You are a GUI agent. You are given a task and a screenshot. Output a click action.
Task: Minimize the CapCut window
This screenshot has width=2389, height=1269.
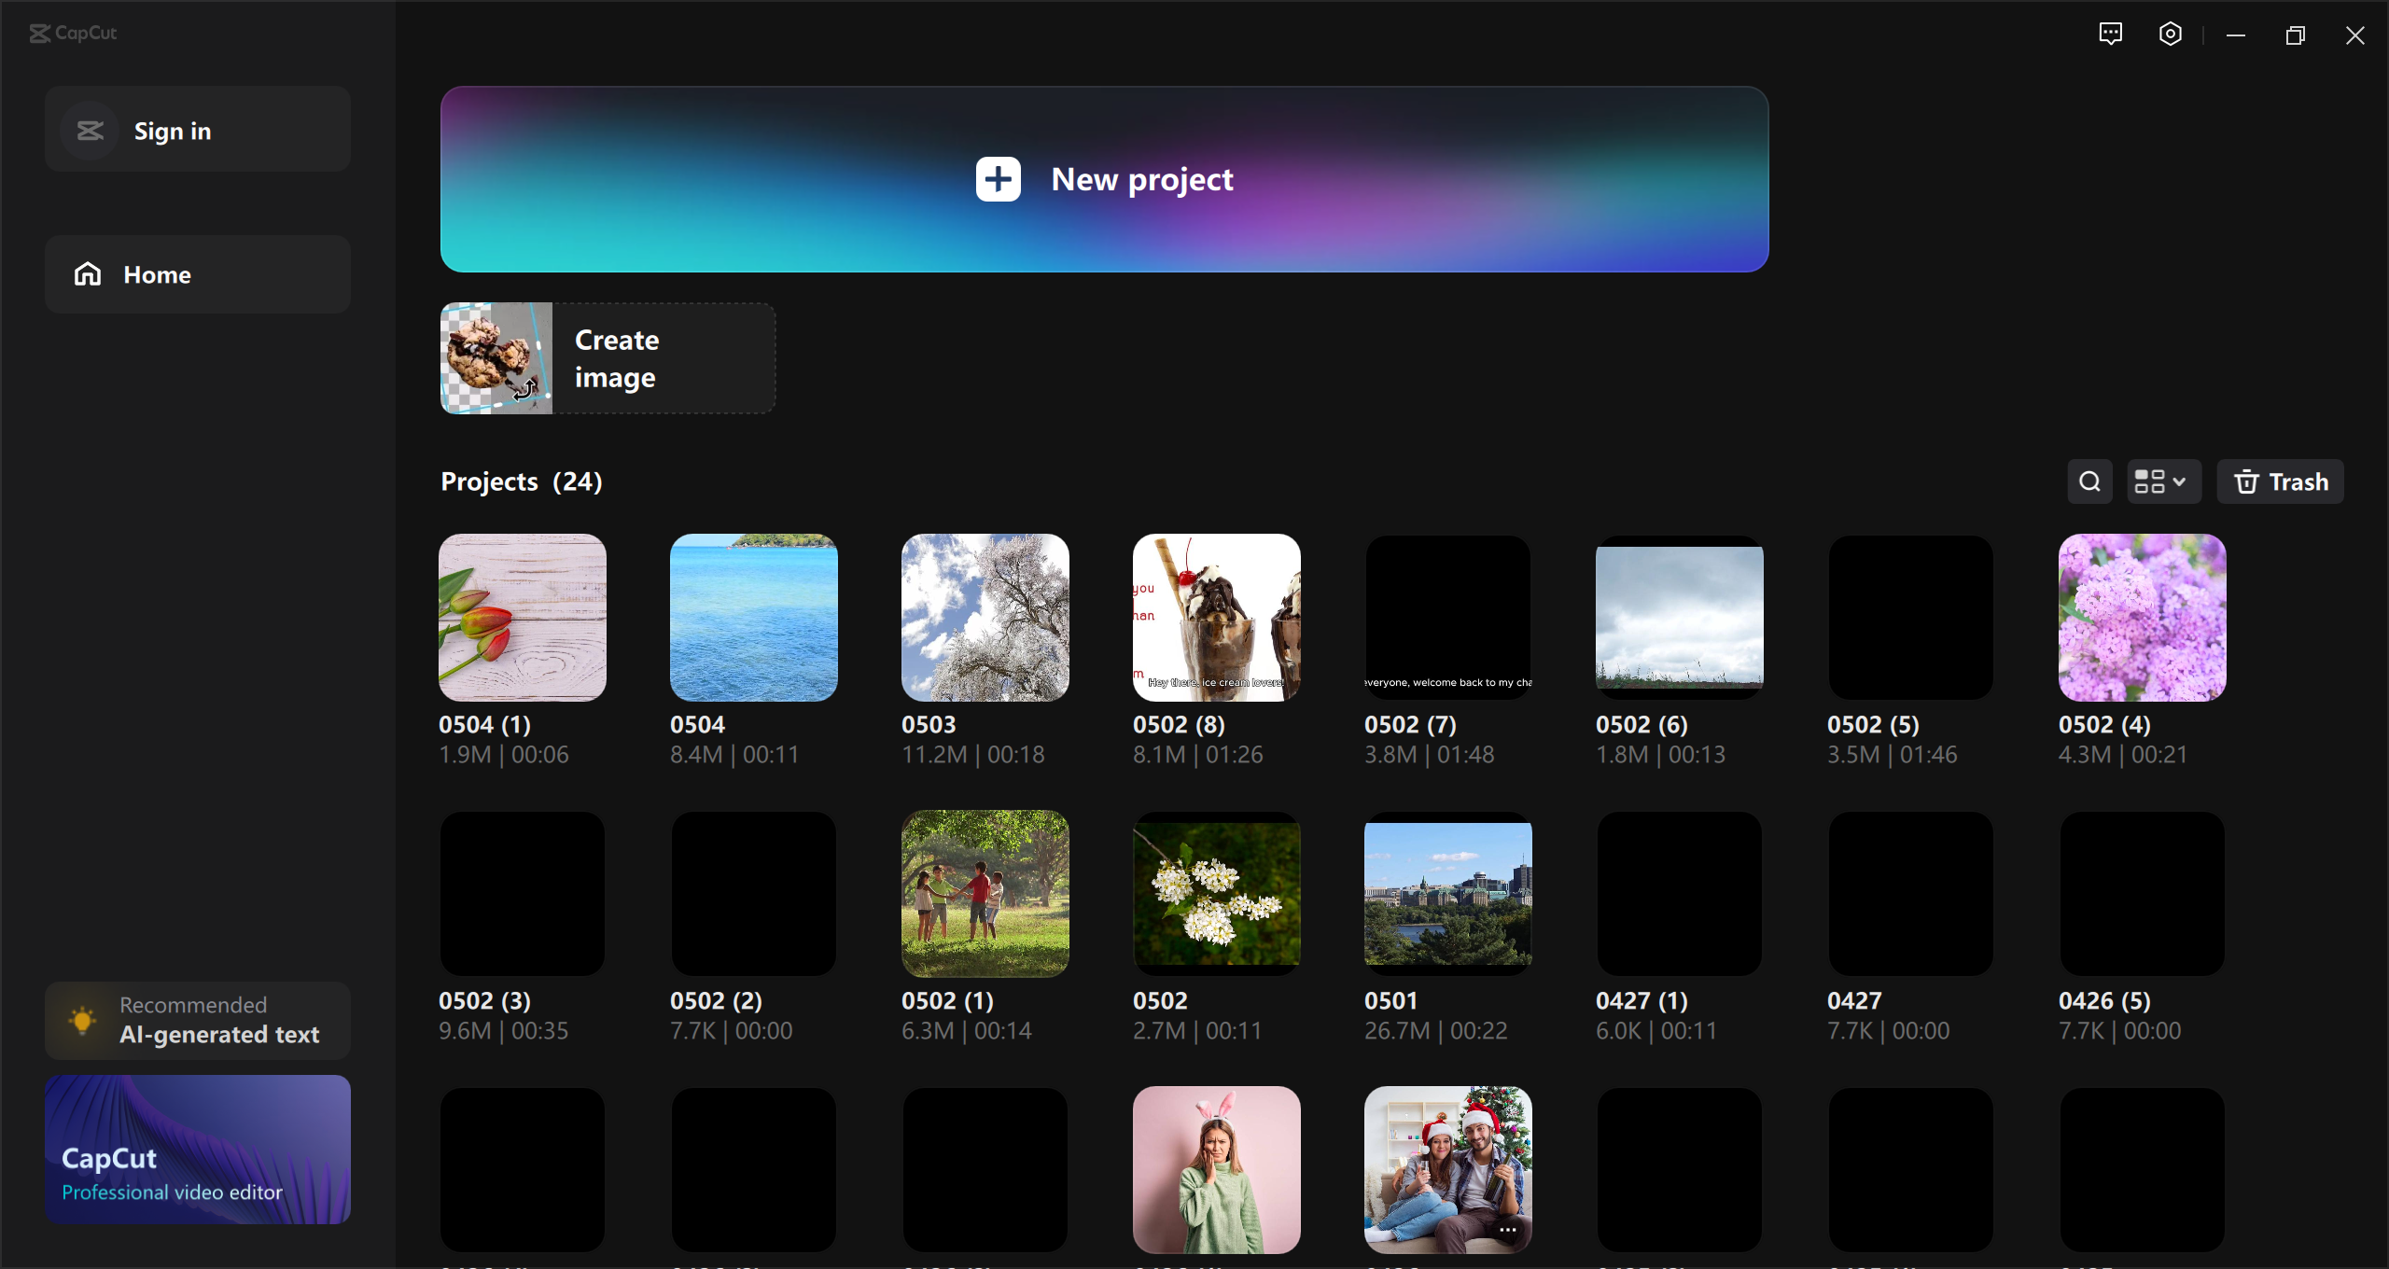(2235, 35)
